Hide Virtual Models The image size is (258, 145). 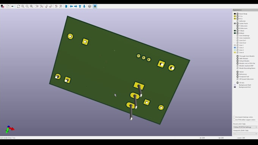238,61
